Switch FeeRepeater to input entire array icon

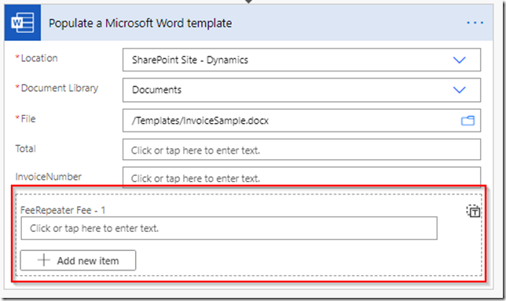click(474, 211)
